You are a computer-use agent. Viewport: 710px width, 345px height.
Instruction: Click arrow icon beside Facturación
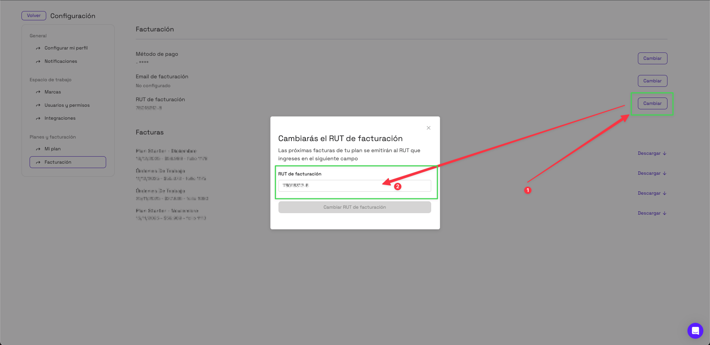click(x=38, y=162)
